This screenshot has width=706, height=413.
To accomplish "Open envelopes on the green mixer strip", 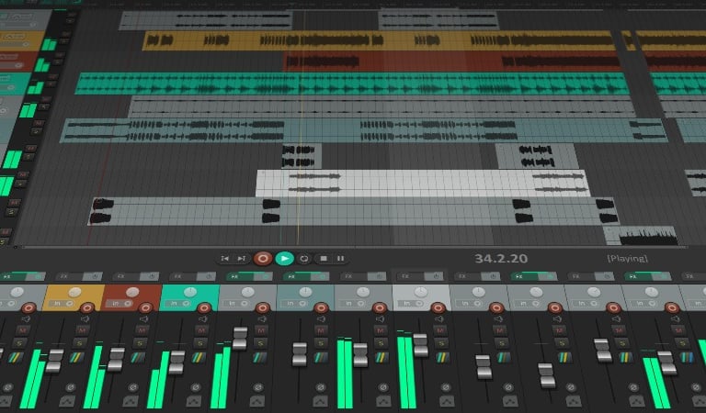I will coord(194,401).
